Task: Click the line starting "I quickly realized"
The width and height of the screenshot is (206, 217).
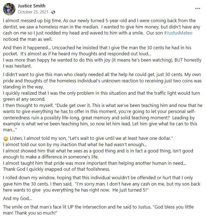Action: 102,93
